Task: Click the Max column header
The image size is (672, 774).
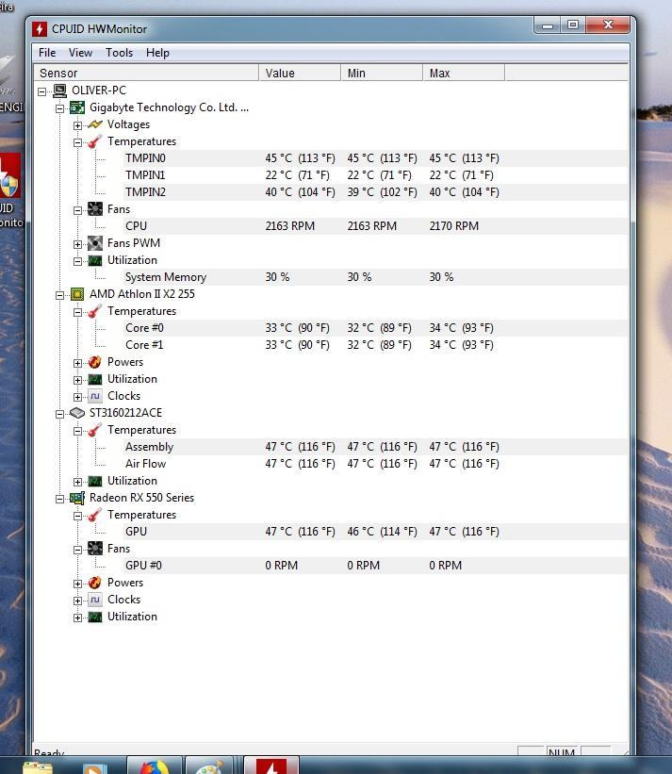Action: point(464,73)
